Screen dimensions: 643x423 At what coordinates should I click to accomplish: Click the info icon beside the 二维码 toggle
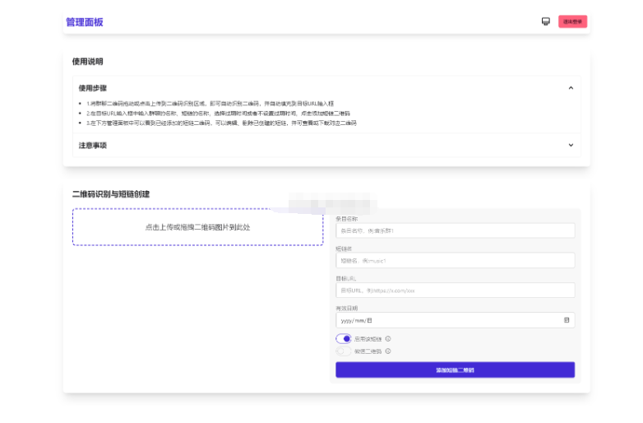pyautogui.click(x=388, y=351)
